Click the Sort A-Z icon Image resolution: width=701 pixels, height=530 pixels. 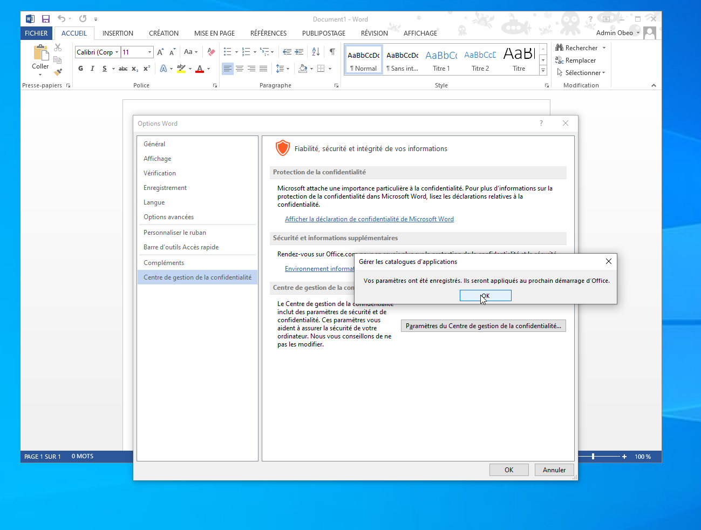pyautogui.click(x=316, y=52)
